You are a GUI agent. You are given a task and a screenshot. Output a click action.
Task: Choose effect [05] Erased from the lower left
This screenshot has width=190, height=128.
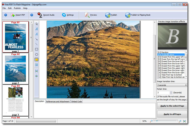171,61
